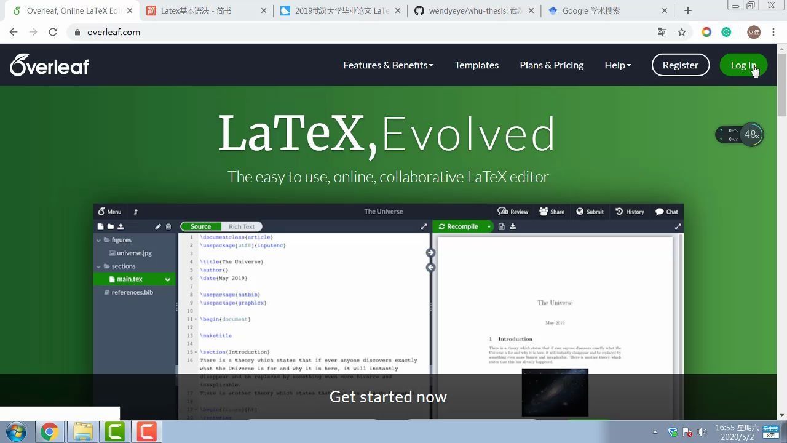Click the Chat button in the editor toolbar
This screenshot has height=443, width=787.
point(666,211)
